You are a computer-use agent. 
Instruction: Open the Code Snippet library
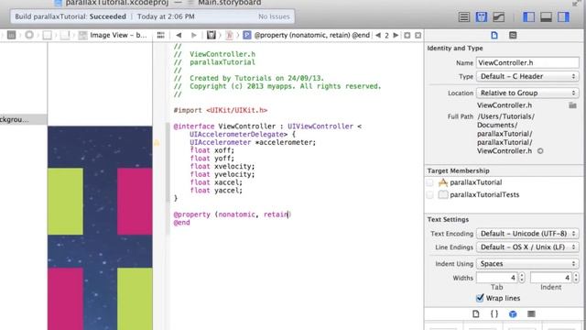tap(494, 313)
